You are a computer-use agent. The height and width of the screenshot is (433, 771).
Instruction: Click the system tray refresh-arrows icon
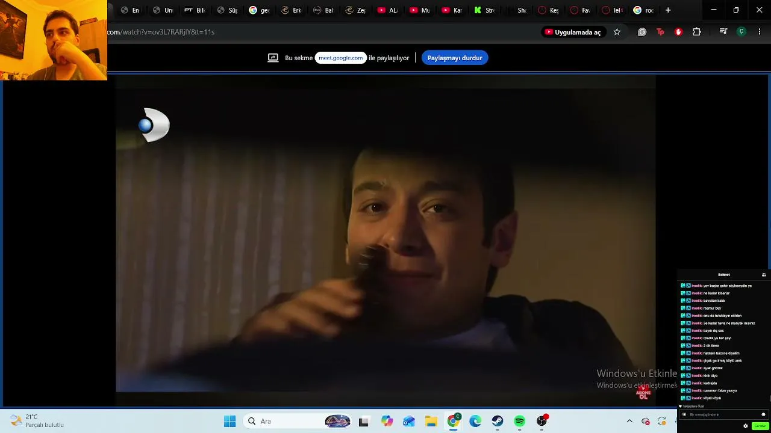point(662,421)
